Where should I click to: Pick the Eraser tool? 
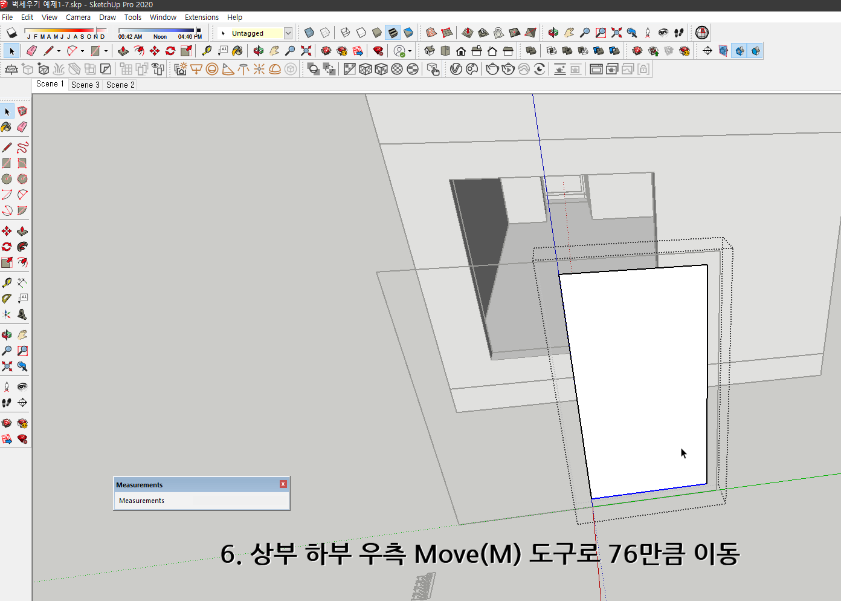[x=22, y=127]
